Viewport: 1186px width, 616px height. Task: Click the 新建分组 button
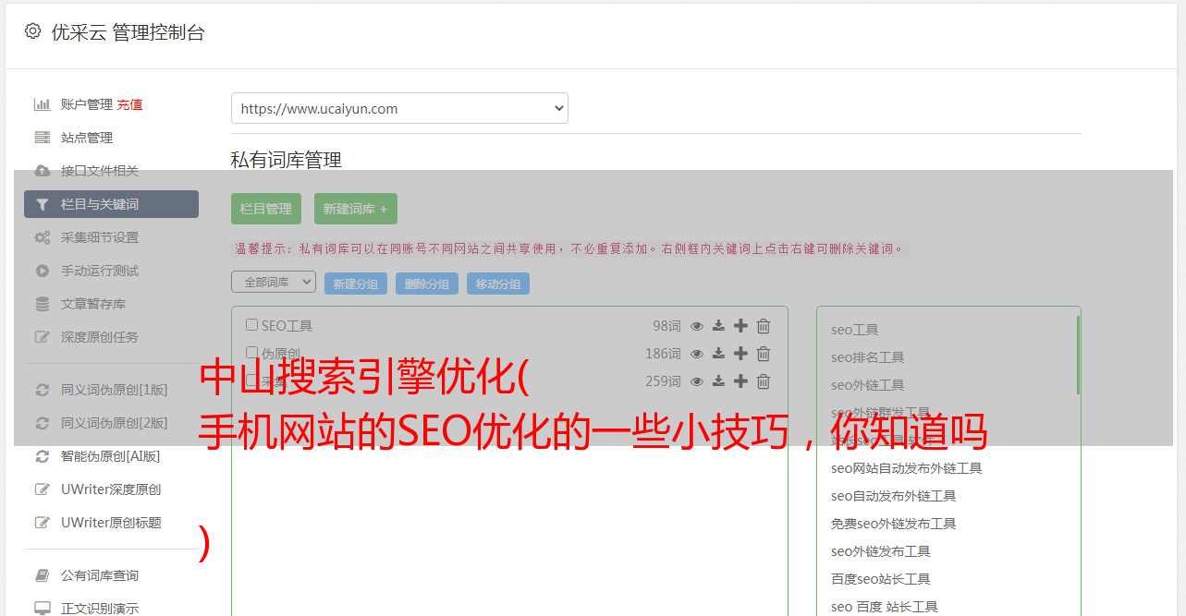tap(356, 284)
